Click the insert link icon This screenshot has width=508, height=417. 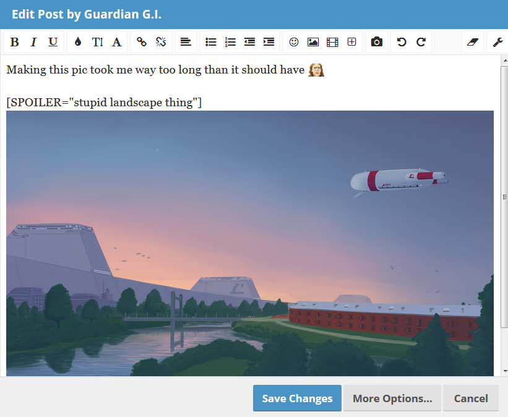142,42
